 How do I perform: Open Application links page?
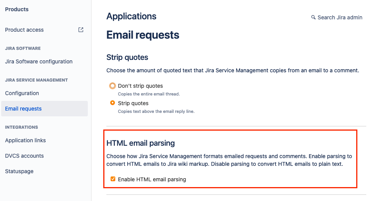(x=25, y=140)
